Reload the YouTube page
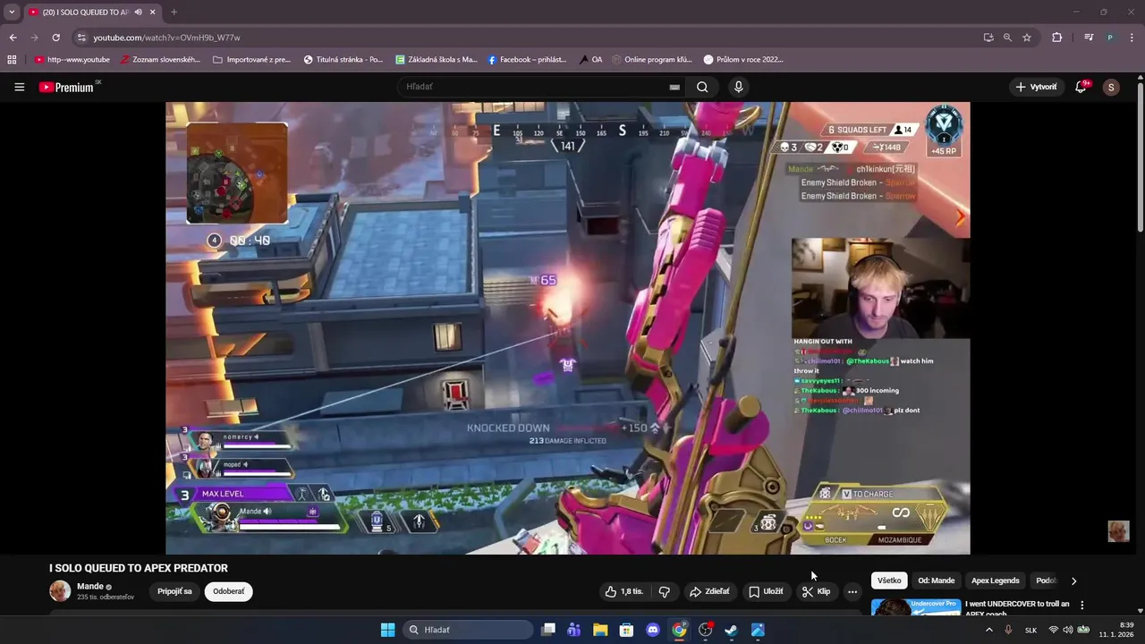This screenshot has height=644, width=1145. tap(55, 38)
